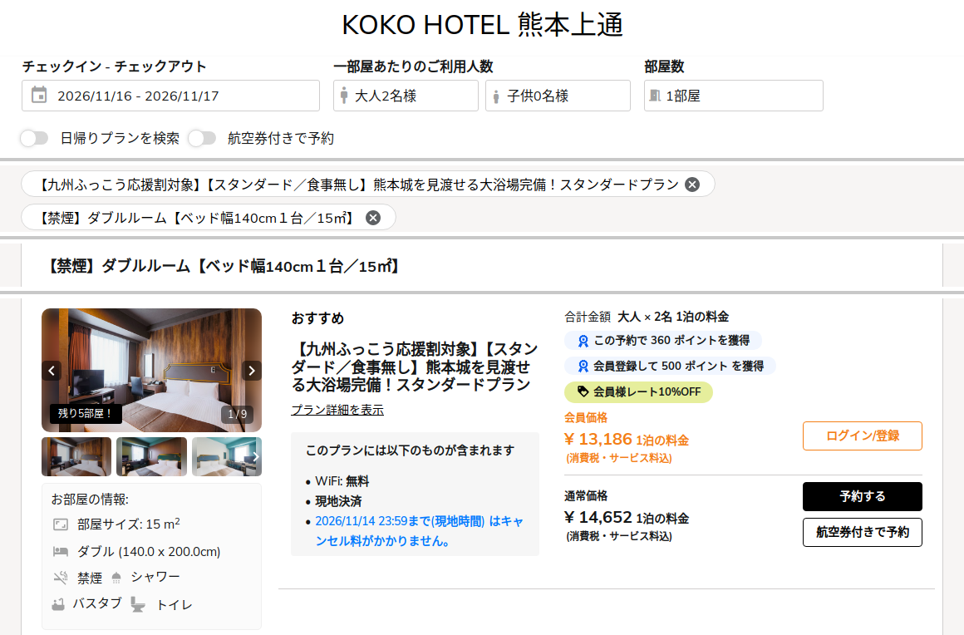The height and width of the screenshot is (635, 964).
Task: Click plan title 【九州ふっこう応援割対象】
Action: [x=415, y=367]
